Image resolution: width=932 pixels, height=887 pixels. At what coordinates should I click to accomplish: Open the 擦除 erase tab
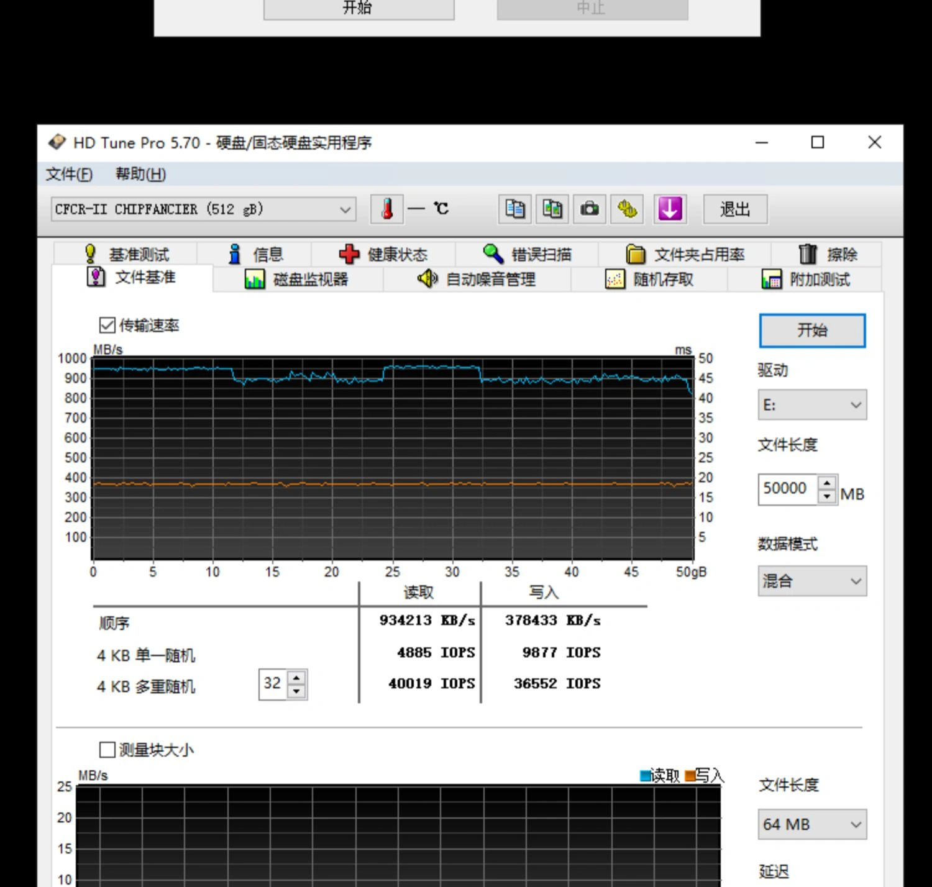827,254
